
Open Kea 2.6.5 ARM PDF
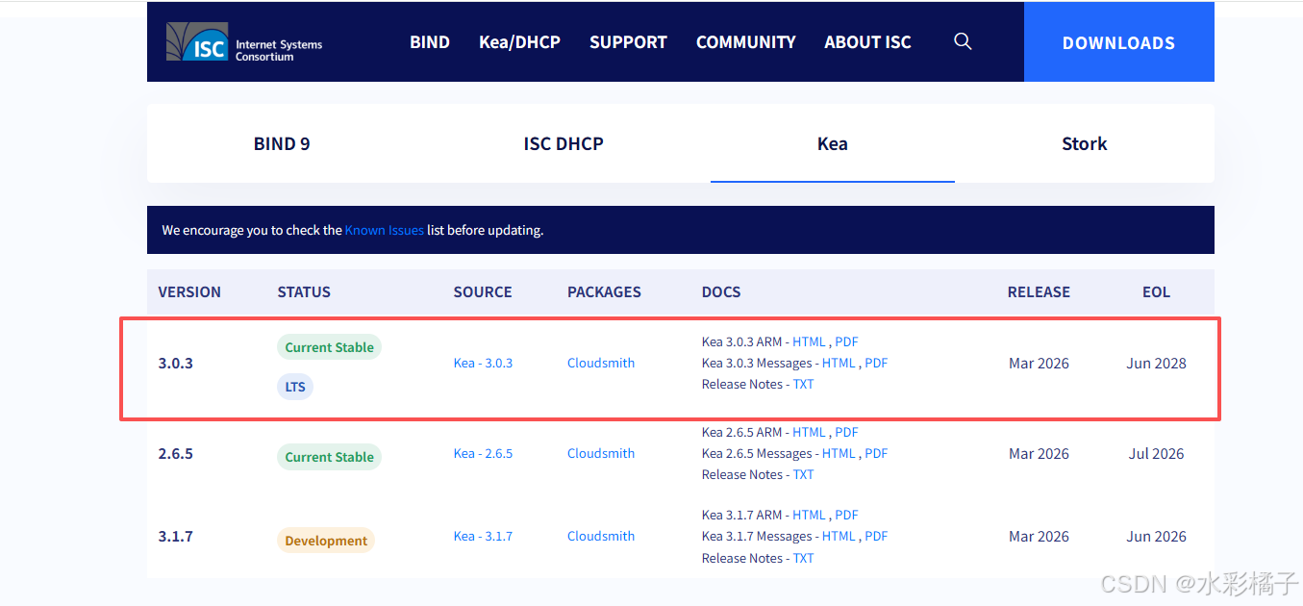(x=846, y=432)
